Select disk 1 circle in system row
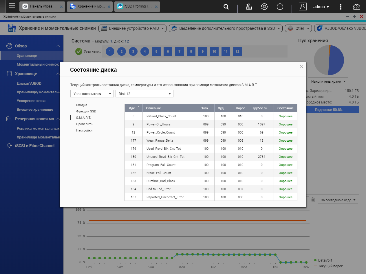The width and height of the screenshot is (366, 274). click(110, 51)
